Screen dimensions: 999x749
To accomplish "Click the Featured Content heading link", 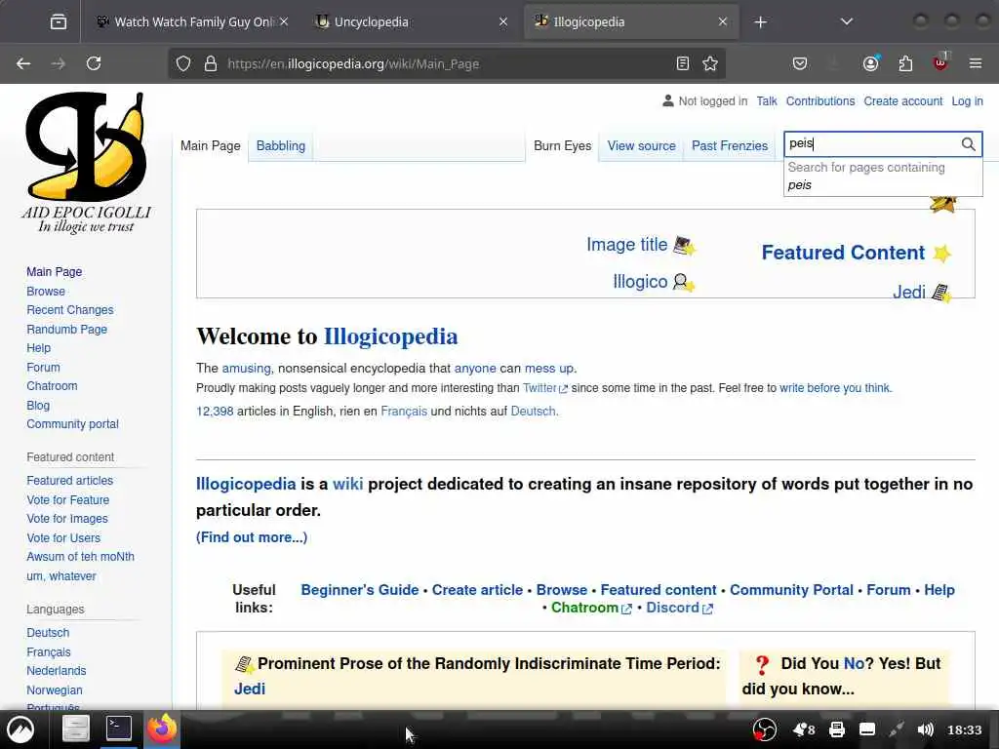I will tap(843, 253).
